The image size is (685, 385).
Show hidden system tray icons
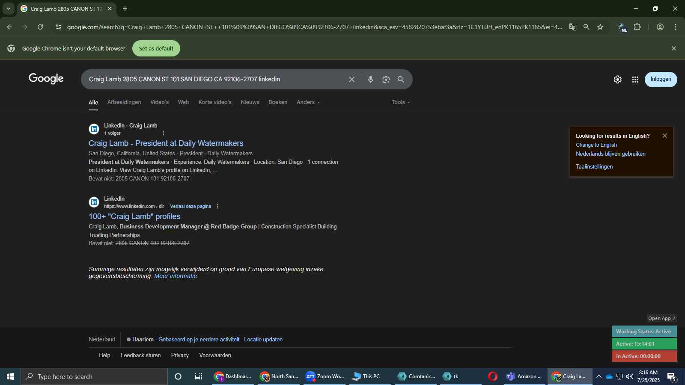click(x=599, y=376)
